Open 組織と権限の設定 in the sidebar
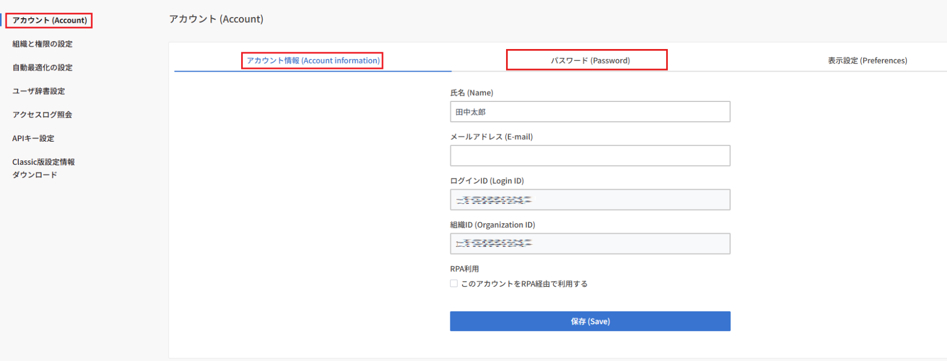947x361 pixels. pyautogui.click(x=42, y=44)
